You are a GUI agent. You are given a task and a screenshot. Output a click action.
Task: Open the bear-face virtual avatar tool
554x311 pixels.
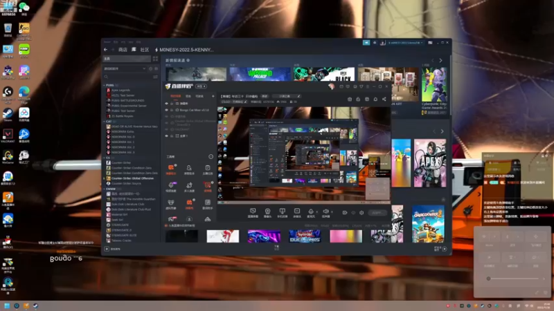(170, 204)
